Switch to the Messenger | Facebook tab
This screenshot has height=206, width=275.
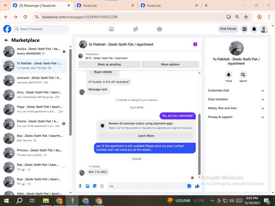41,5
